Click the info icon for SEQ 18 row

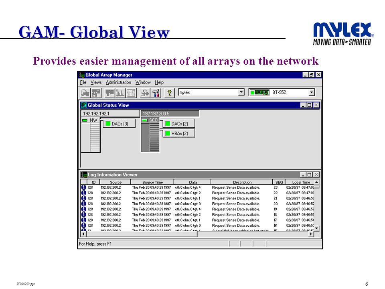84,214
